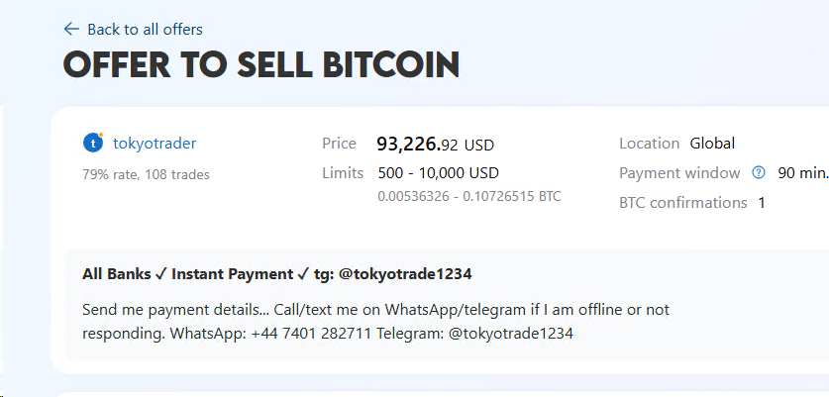
Task: Click the BTC confirmations value 1
Action: (x=762, y=203)
